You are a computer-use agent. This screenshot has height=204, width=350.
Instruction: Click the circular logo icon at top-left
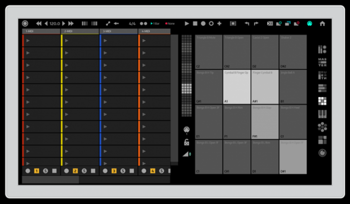coord(25,24)
